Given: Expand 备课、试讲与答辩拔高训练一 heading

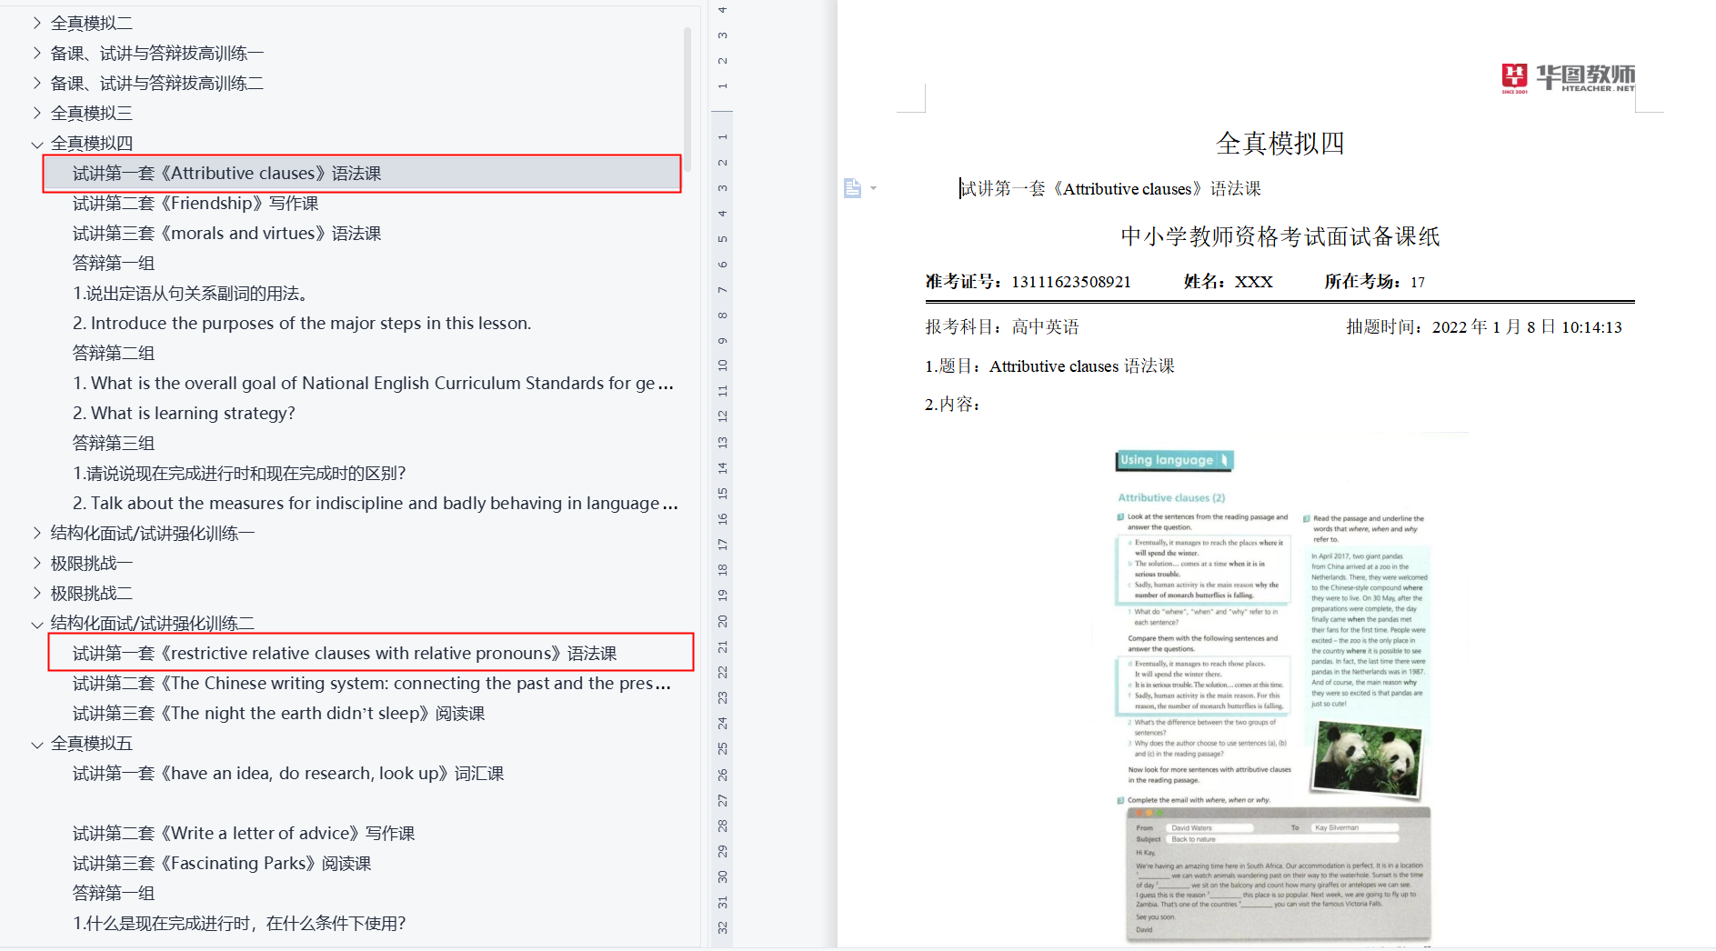Looking at the screenshot, I should tap(37, 53).
